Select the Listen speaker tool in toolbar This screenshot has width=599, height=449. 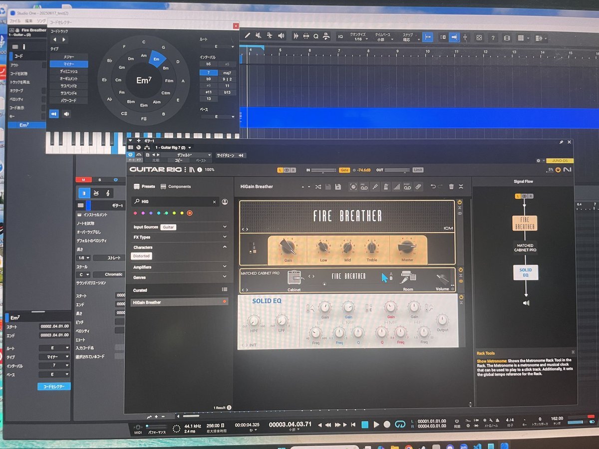click(x=281, y=36)
